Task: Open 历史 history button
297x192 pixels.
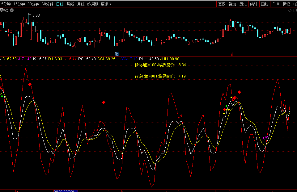Action: coord(243,4)
